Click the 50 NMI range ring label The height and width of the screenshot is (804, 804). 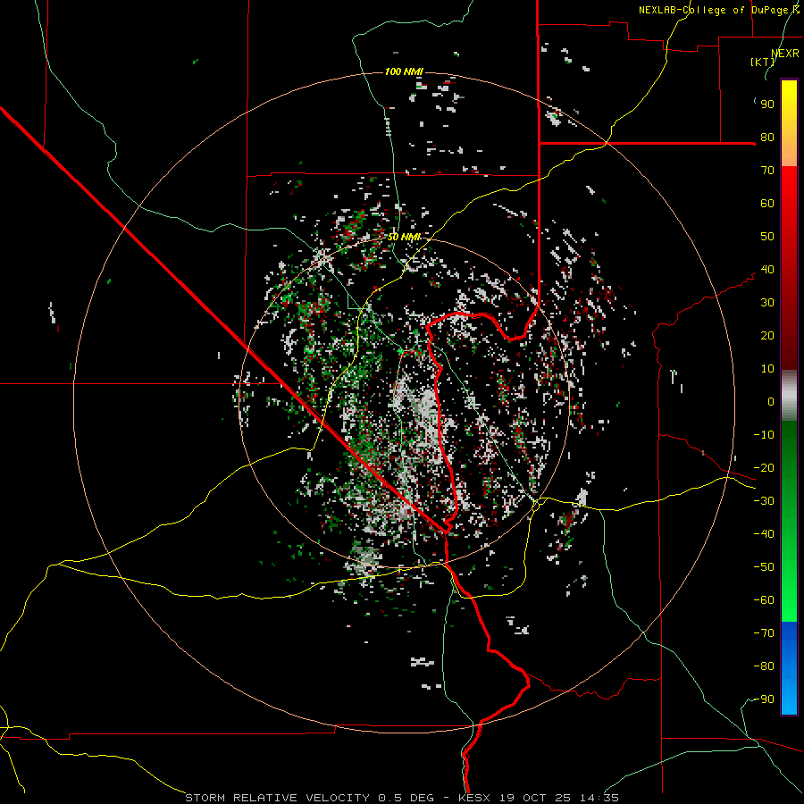click(404, 237)
